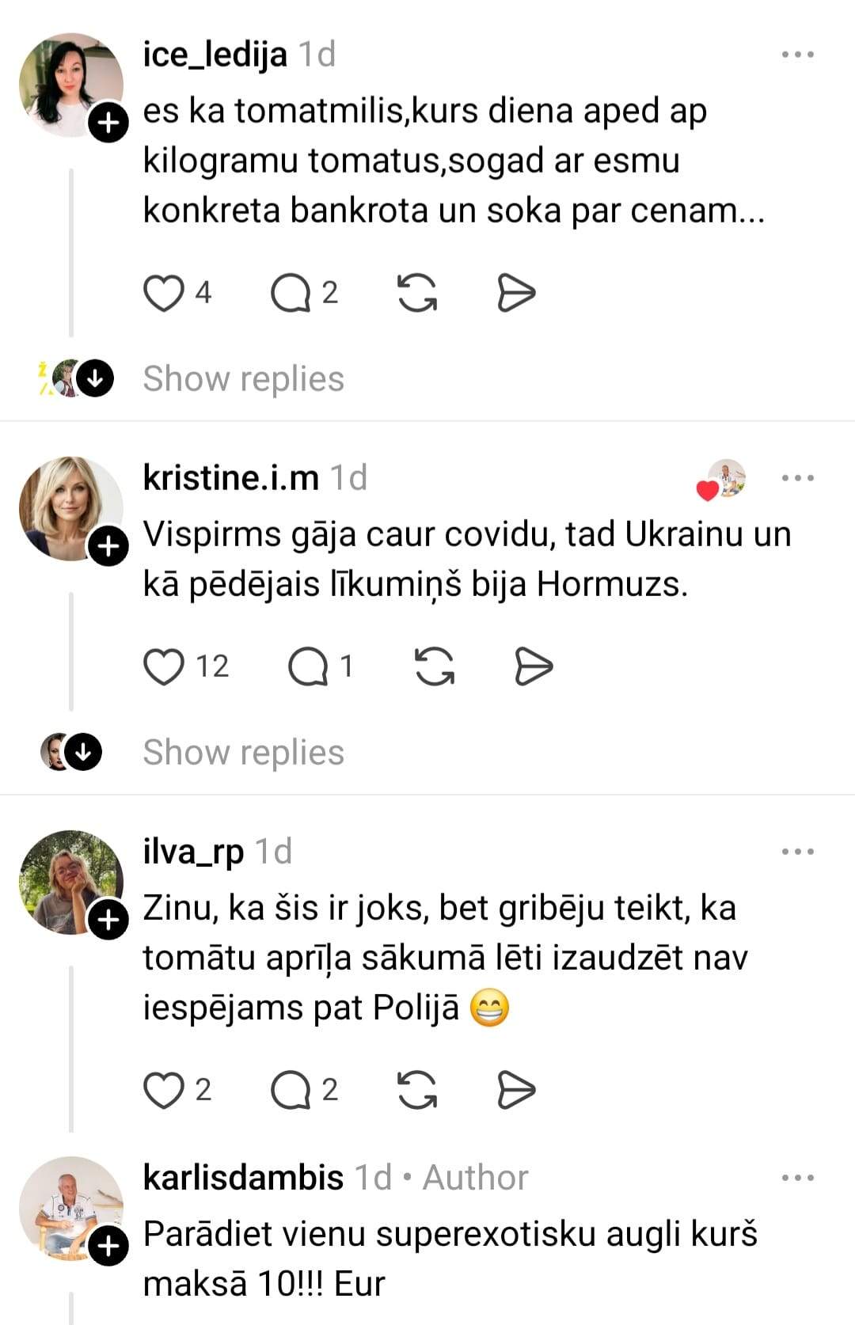The width and height of the screenshot is (855, 1325).
Task: Reply to kristine.i.m's comment
Action: (309, 666)
